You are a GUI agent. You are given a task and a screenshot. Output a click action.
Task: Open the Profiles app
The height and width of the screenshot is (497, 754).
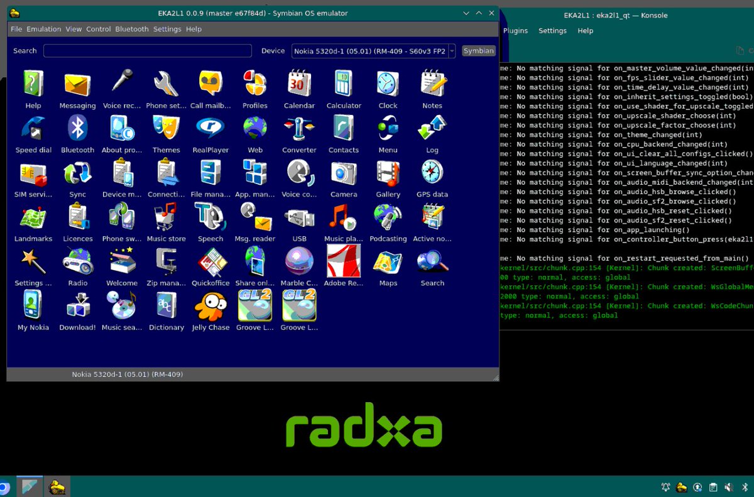coord(255,84)
